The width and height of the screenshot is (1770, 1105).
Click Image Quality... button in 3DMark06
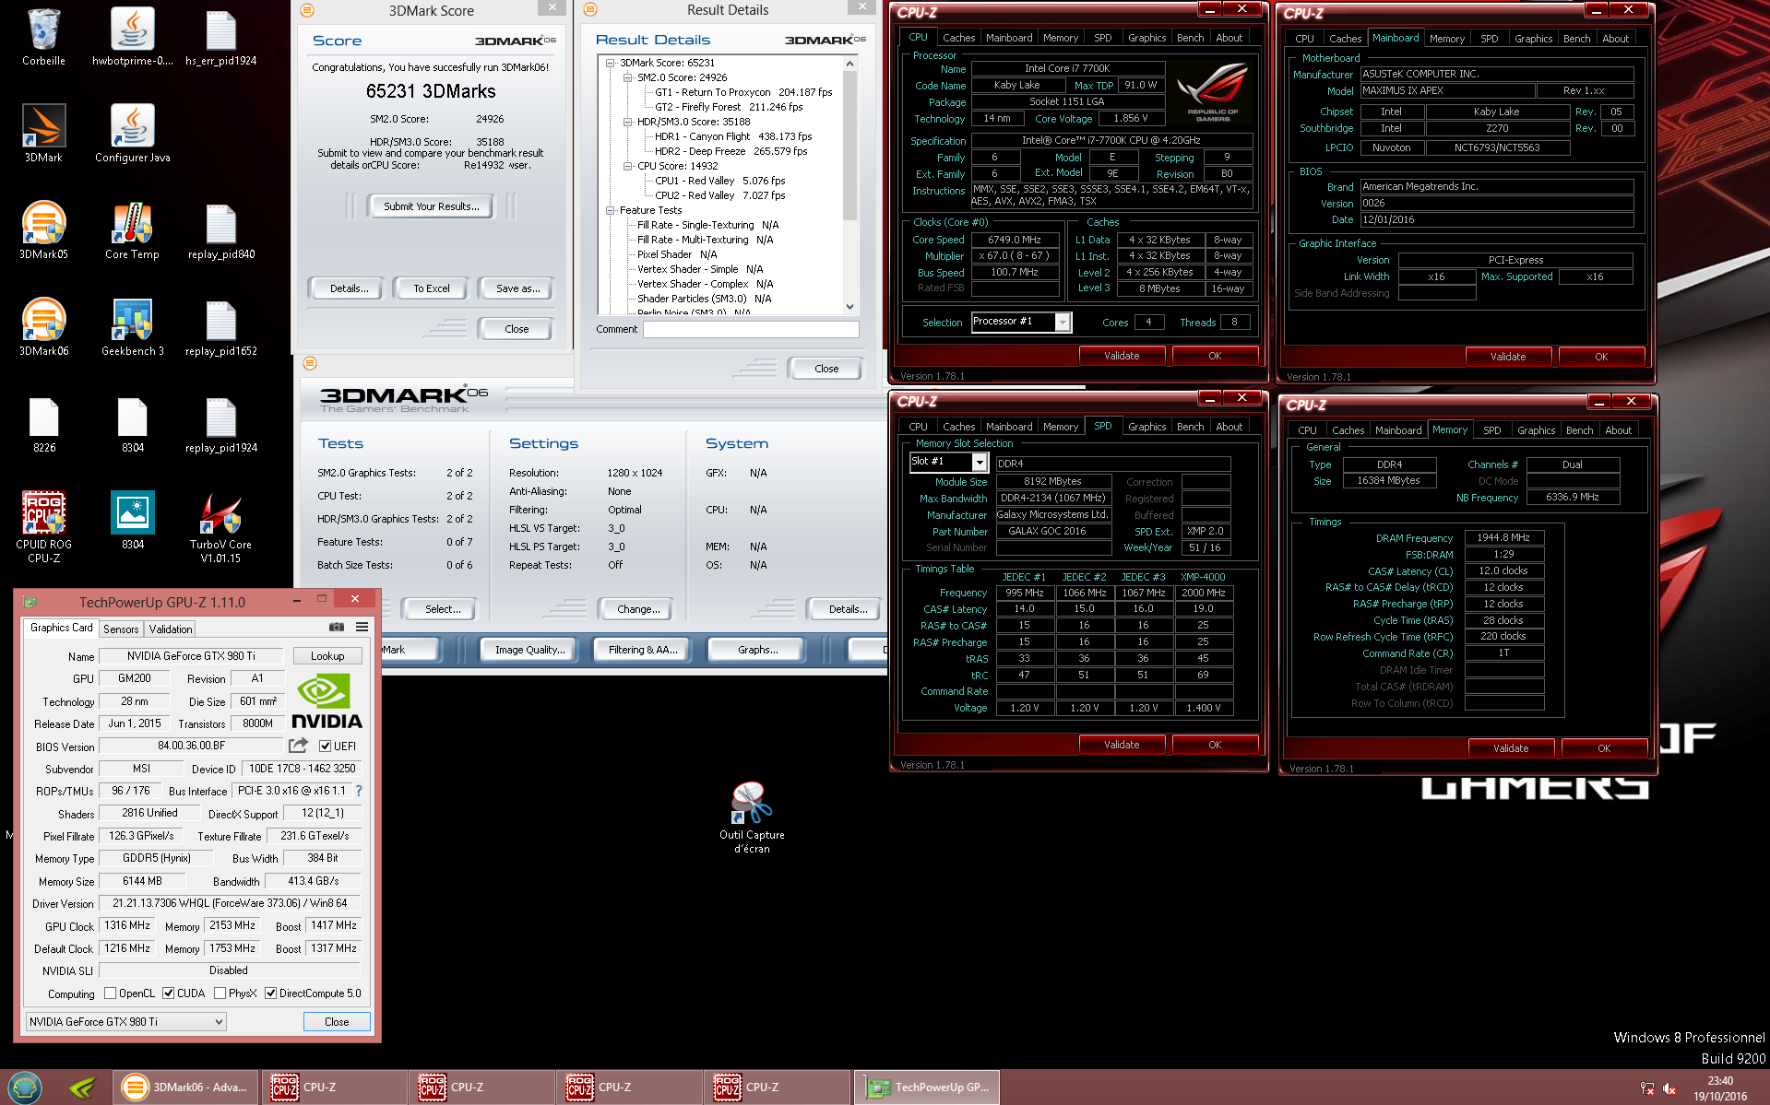point(529,650)
